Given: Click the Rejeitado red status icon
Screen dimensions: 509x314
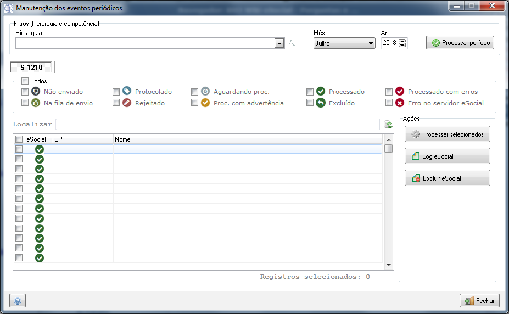Looking at the screenshot, I should (127, 103).
